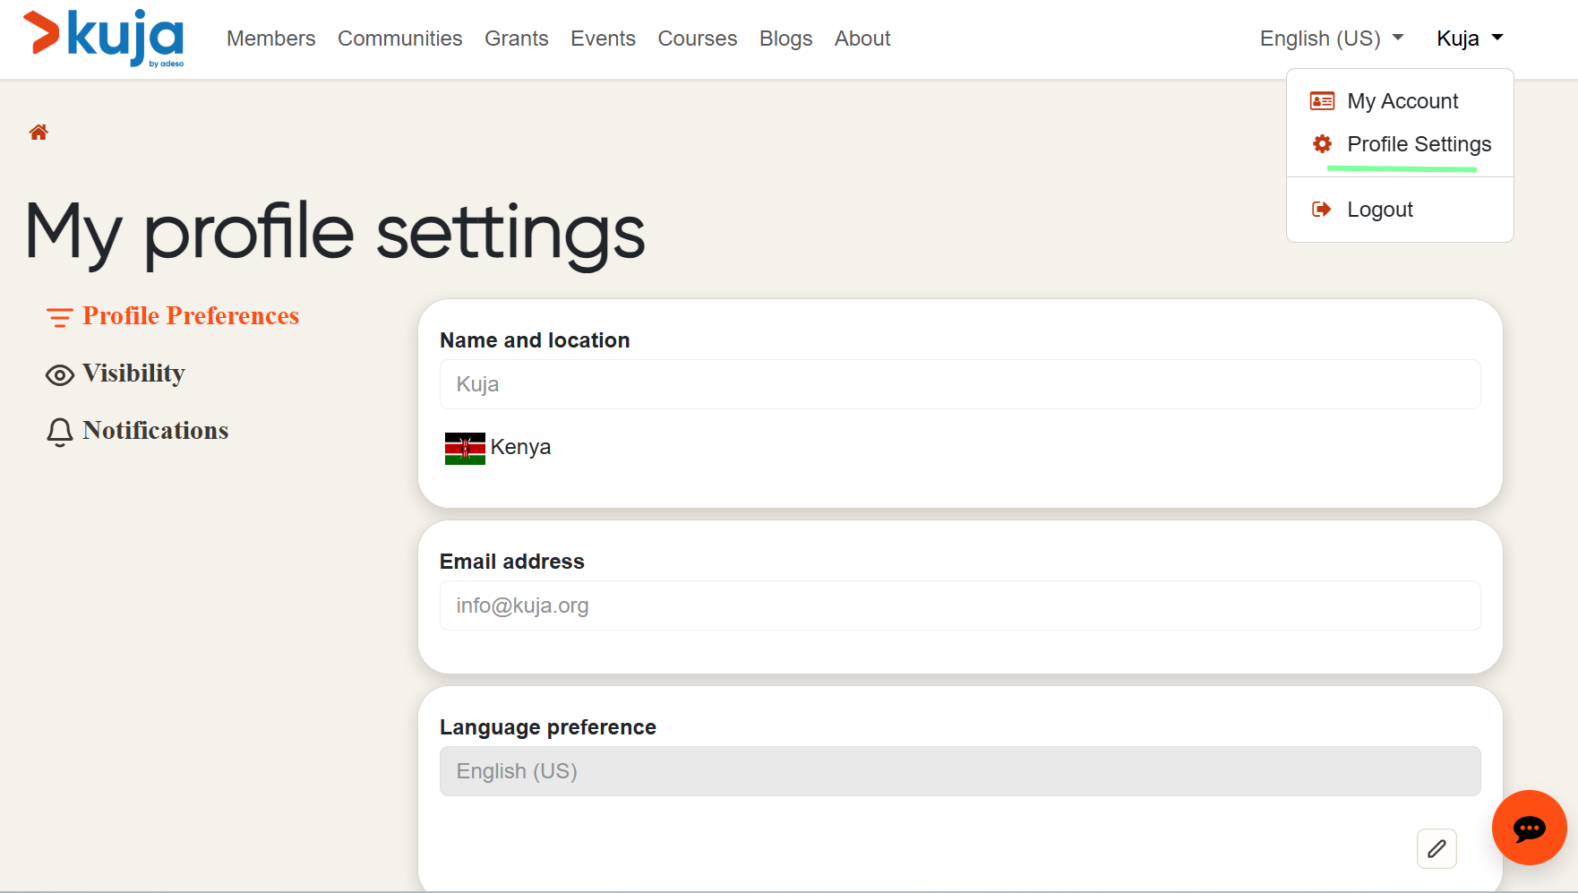Click the Kenya flag icon

click(465, 448)
